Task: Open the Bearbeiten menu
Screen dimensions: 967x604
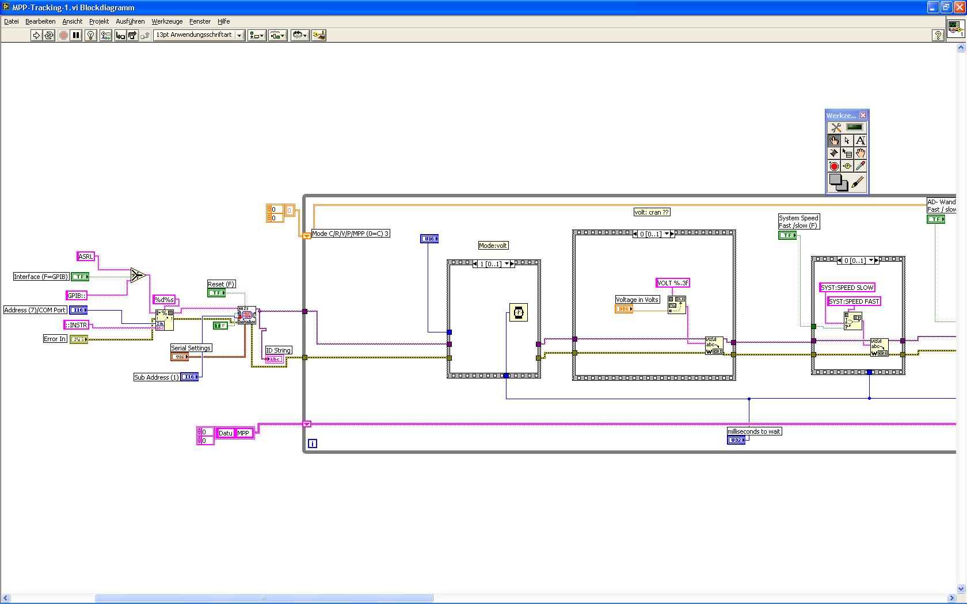Action: 40,21
